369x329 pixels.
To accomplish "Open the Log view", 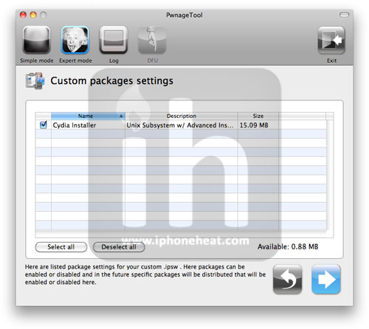I will 114,40.
